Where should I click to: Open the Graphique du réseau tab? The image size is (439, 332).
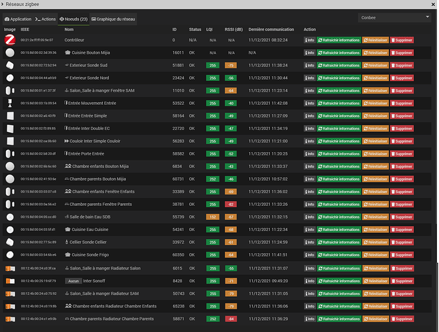tap(113, 19)
